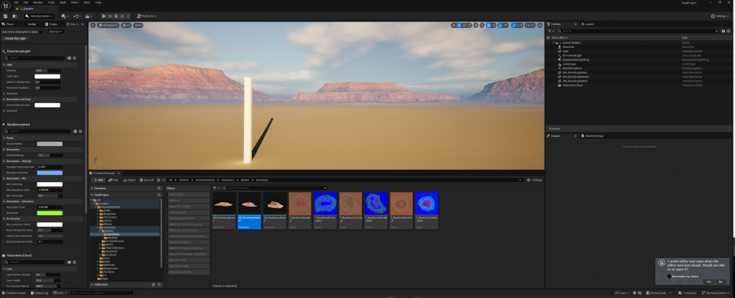Click the Browse content icon in the main toolbar
The image size is (735, 298).
pyautogui.click(x=15, y=16)
